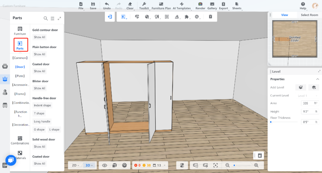Open the user profile avatar
This screenshot has height=173, width=322.
click(315, 6)
